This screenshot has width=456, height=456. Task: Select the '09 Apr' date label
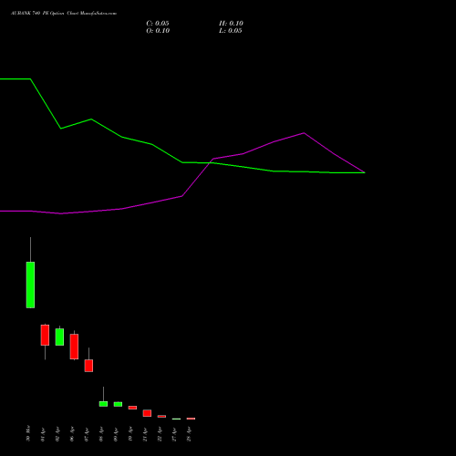(116, 434)
